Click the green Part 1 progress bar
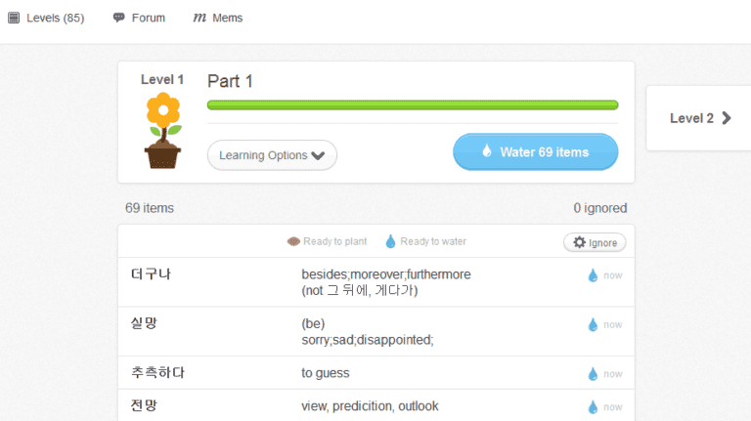This screenshot has height=421, width=751. click(x=412, y=105)
